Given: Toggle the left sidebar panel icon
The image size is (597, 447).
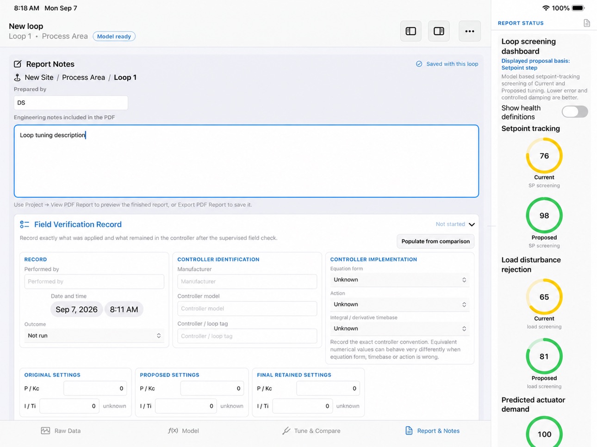Looking at the screenshot, I should click(x=410, y=31).
